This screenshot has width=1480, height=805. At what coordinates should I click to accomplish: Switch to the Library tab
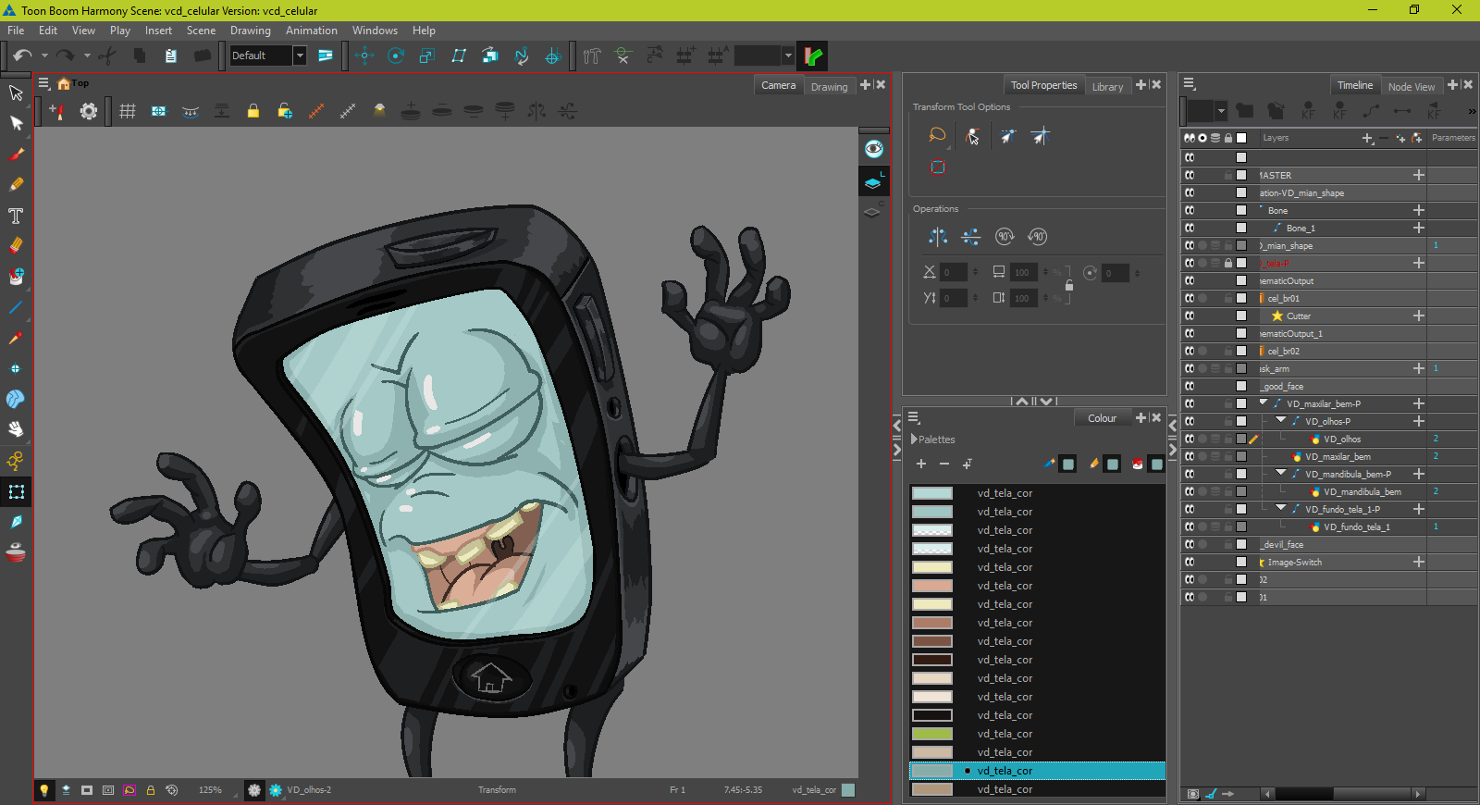pyautogui.click(x=1107, y=87)
